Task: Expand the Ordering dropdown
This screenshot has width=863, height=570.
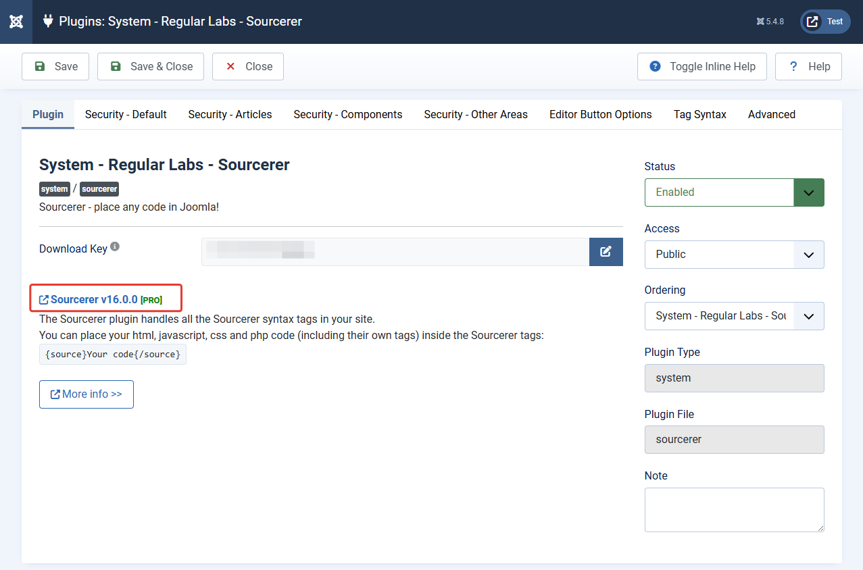Action: [734, 316]
